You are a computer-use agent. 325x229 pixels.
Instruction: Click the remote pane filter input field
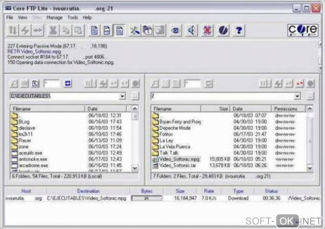(x=192, y=84)
